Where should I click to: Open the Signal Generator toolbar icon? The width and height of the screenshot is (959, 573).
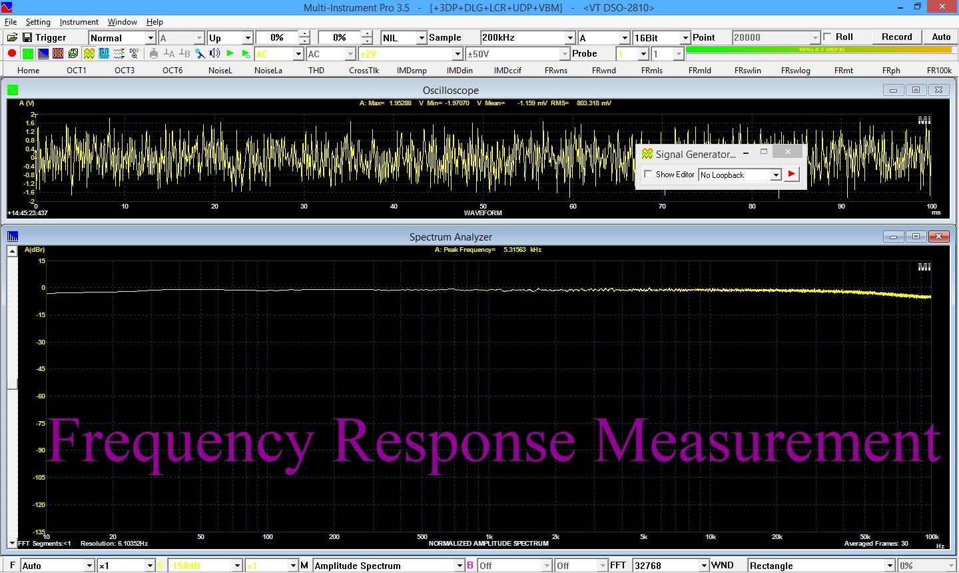tap(89, 53)
